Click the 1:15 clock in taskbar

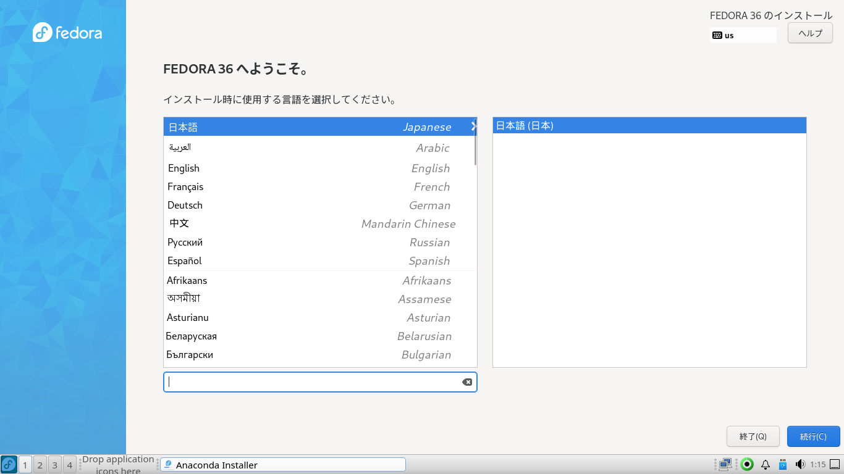[818, 464]
